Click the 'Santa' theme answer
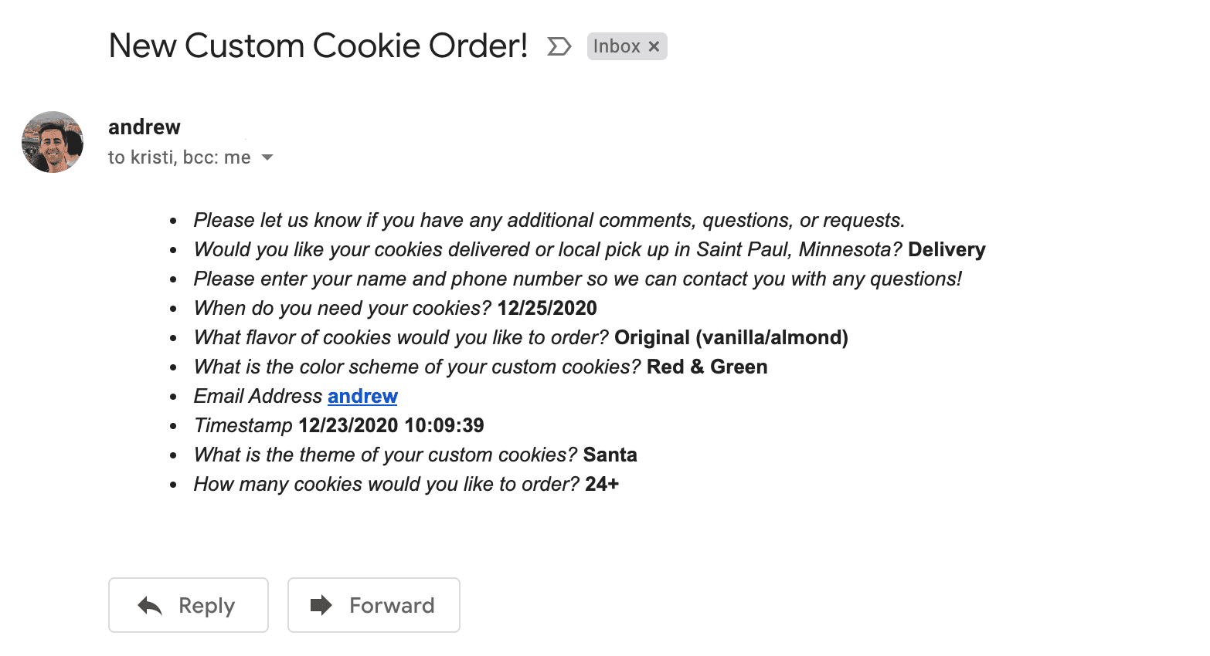The width and height of the screenshot is (1210, 656). click(x=610, y=455)
